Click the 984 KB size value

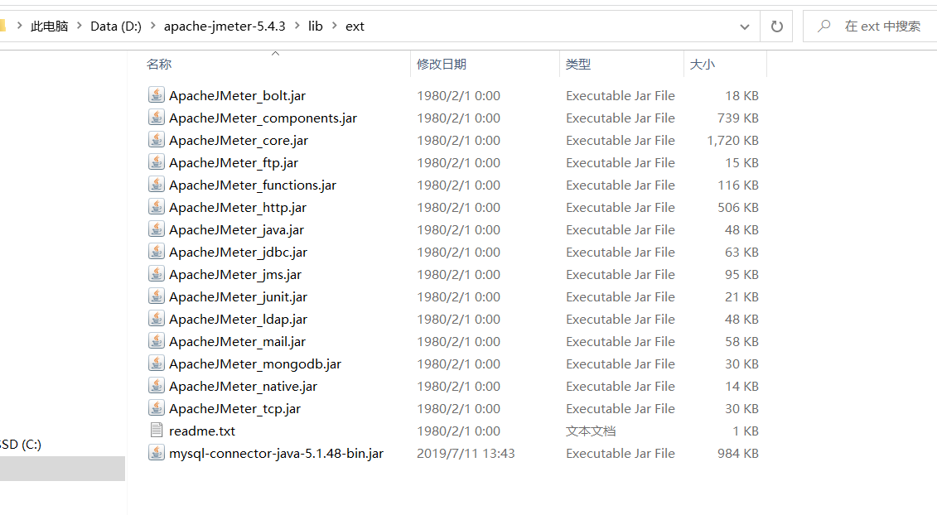pyautogui.click(x=738, y=454)
